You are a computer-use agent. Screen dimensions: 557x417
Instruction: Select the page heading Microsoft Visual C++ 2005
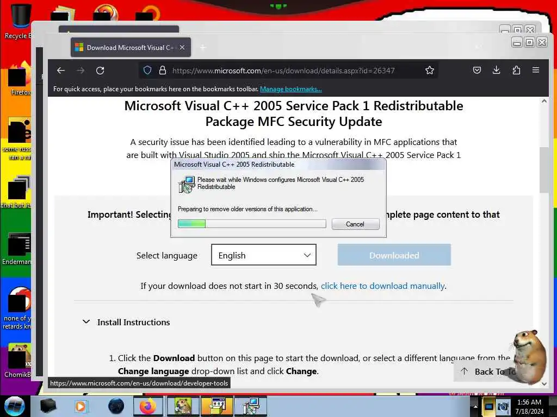click(293, 113)
